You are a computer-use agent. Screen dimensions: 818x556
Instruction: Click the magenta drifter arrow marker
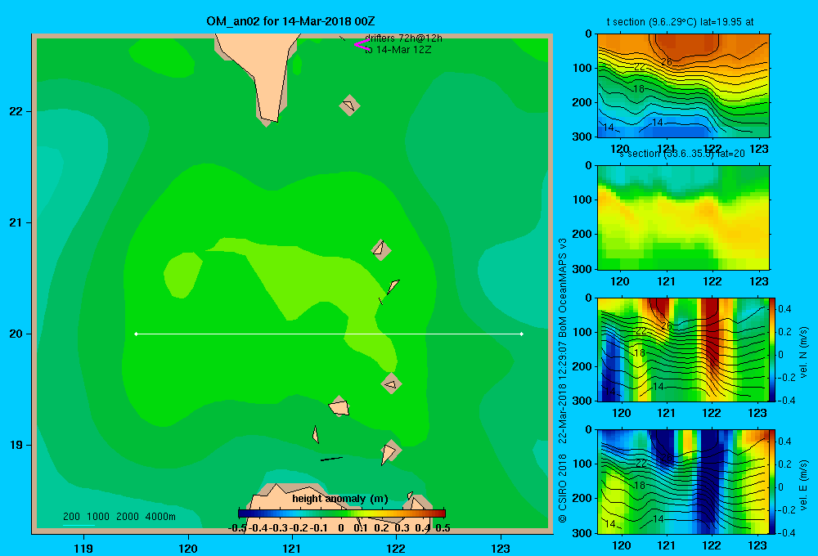click(x=362, y=45)
